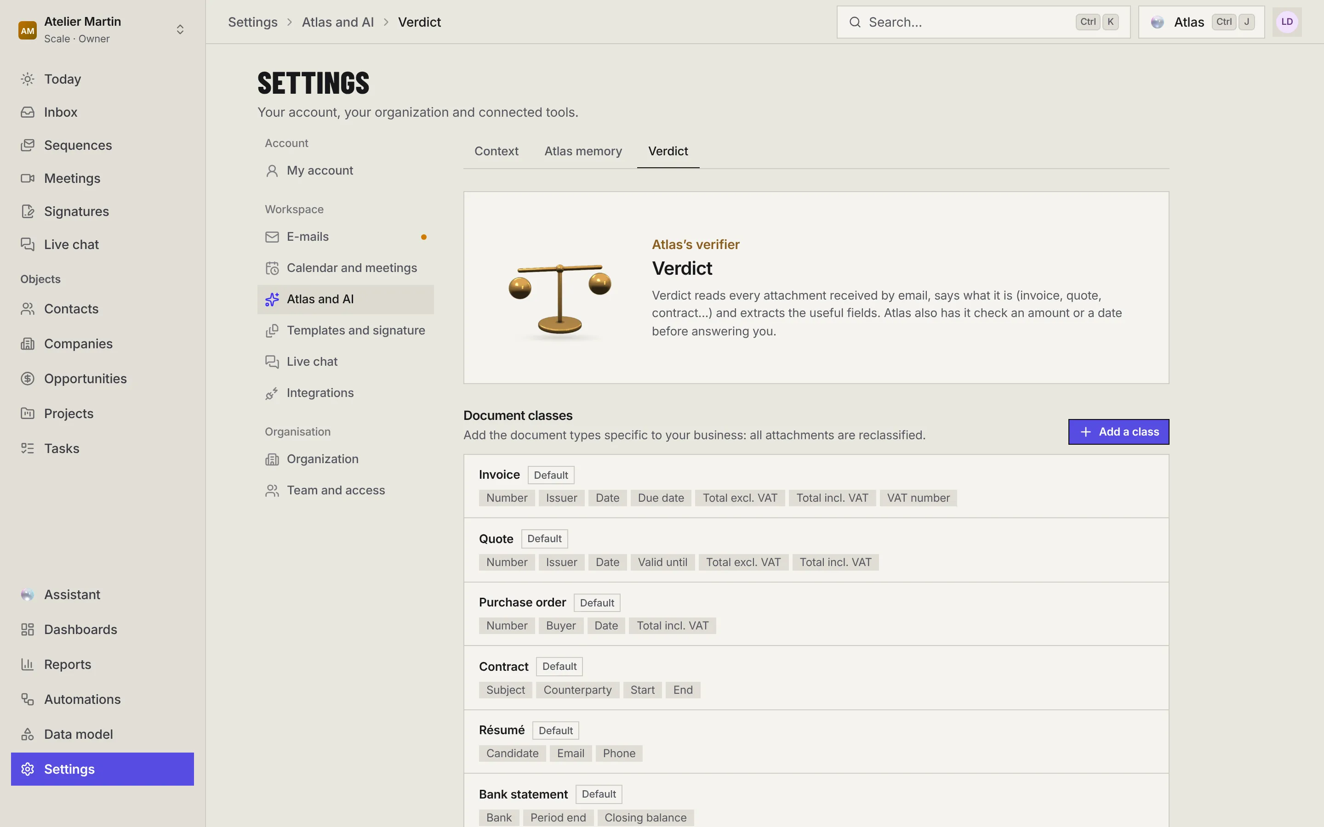Open the Opportunities dollar icon
Viewport: 1324px width, 827px height.
pos(28,379)
